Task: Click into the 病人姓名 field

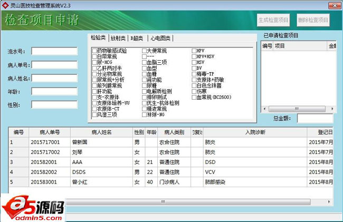Action: (54, 78)
